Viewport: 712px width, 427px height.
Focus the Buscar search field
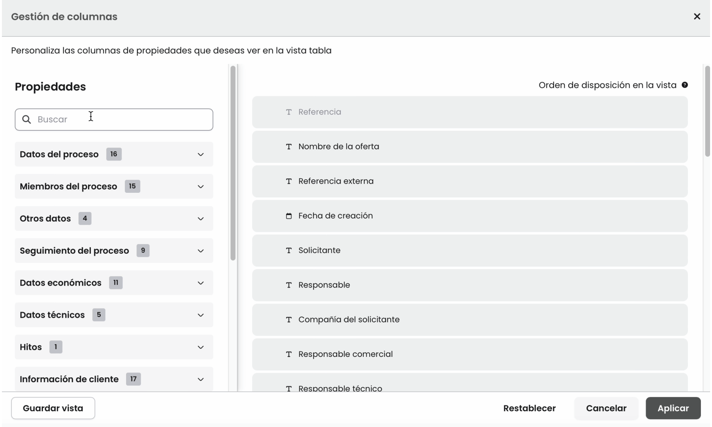[114, 120]
